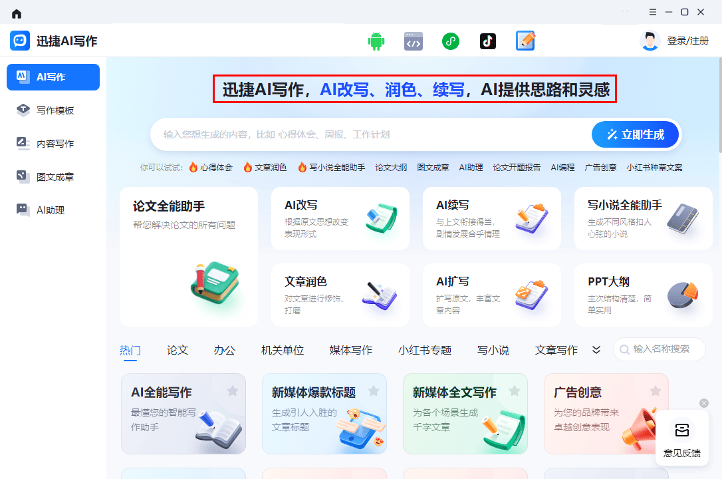Open 内容写作 in the sidebar
The height and width of the screenshot is (479, 722).
click(53, 143)
